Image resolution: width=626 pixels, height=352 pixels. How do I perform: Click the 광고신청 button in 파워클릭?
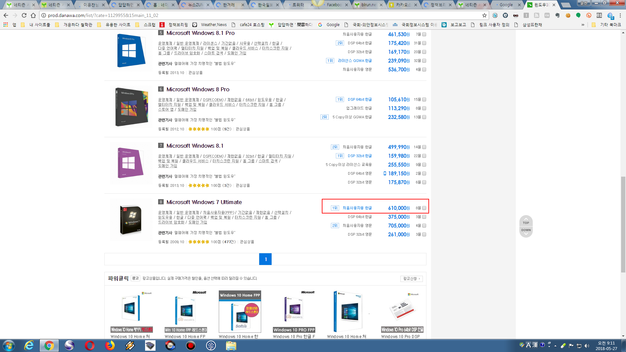click(411, 279)
